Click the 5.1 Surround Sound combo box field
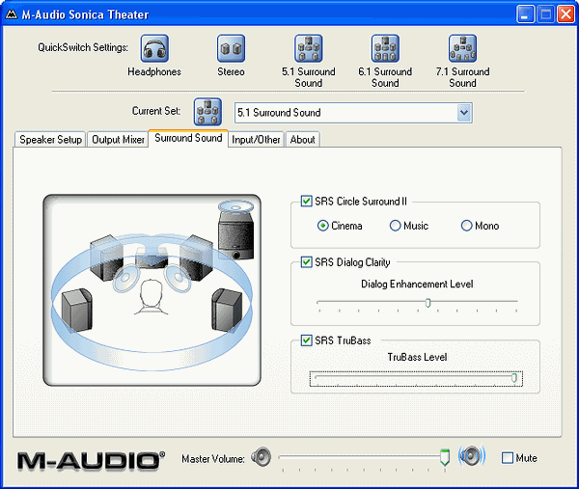Screen dimensions: 579x489 click(x=353, y=113)
